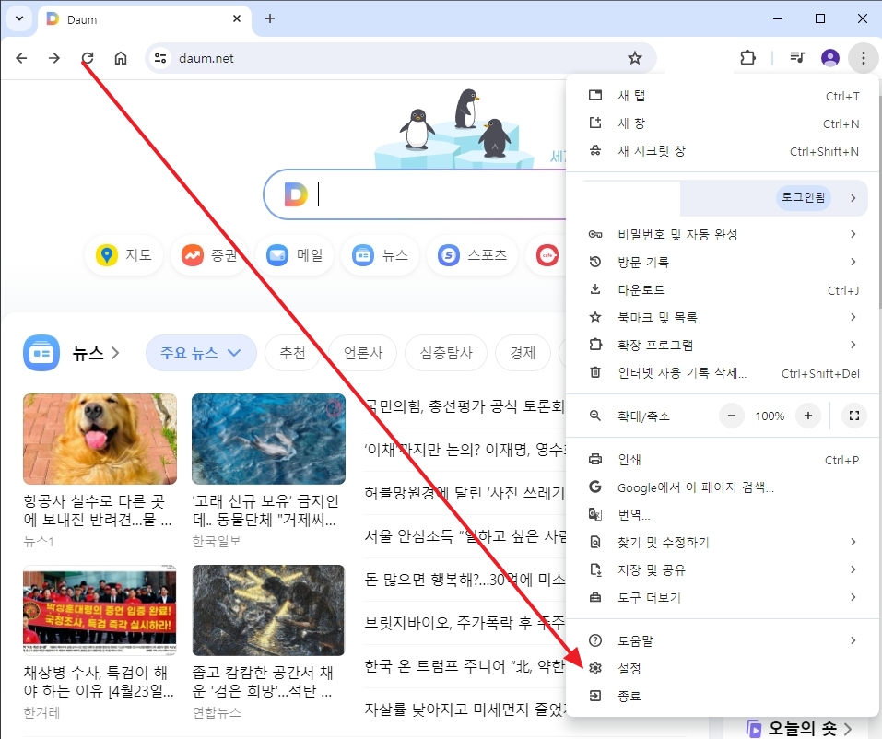Image resolution: width=882 pixels, height=739 pixels.
Task: Open the profile avatar icon
Action: coord(830,57)
